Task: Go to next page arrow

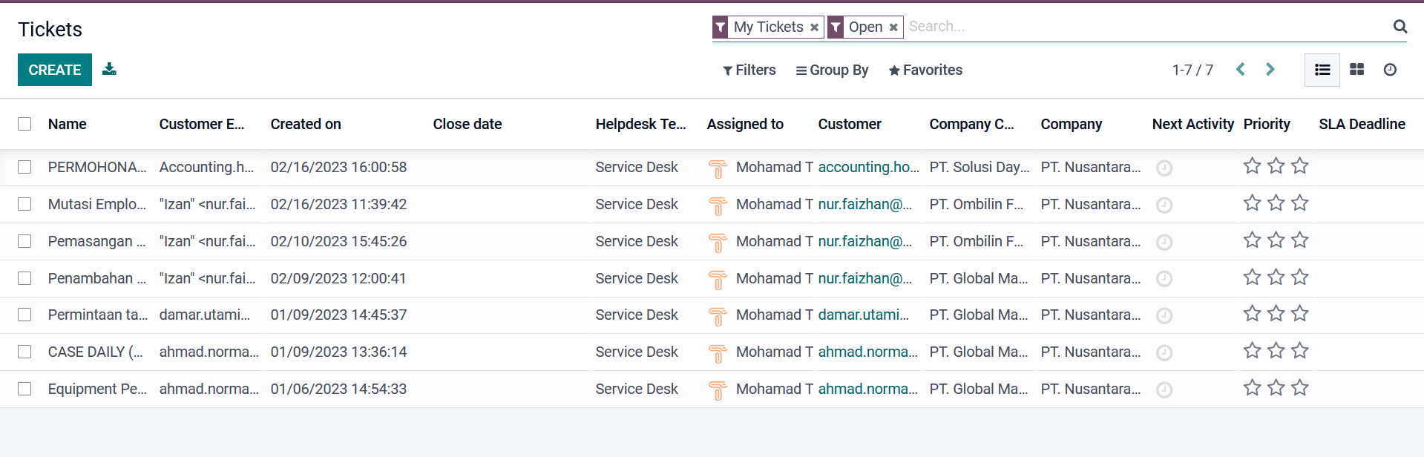Action: [1270, 70]
